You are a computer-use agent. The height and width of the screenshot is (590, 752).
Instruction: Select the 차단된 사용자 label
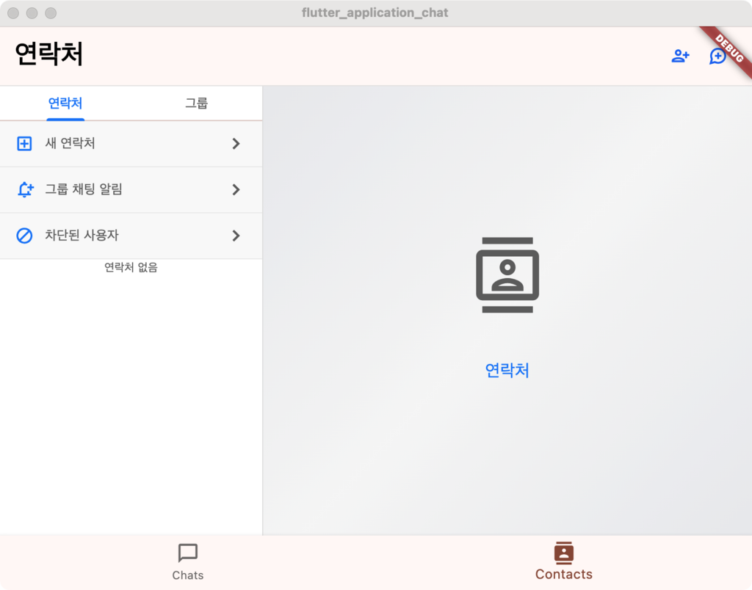(82, 236)
